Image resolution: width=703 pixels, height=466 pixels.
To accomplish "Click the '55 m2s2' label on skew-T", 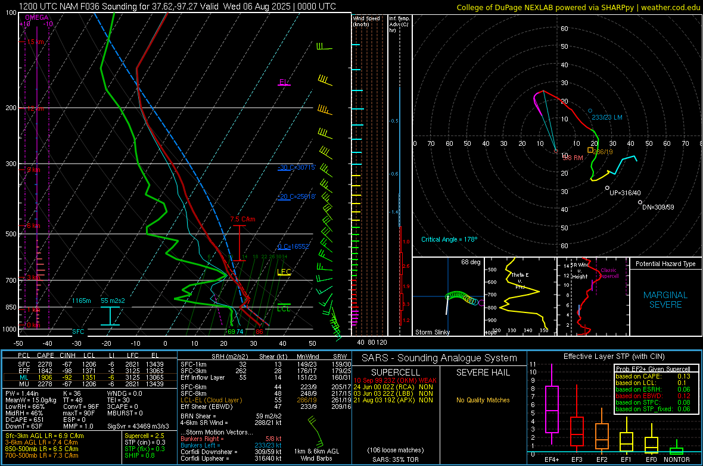I will point(113,300).
